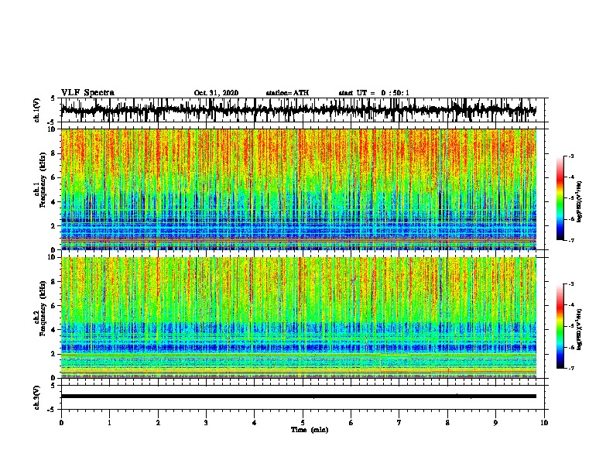This screenshot has width=613, height=474.
Task: Click the "4" minute tick label
Action: point(255,423)
